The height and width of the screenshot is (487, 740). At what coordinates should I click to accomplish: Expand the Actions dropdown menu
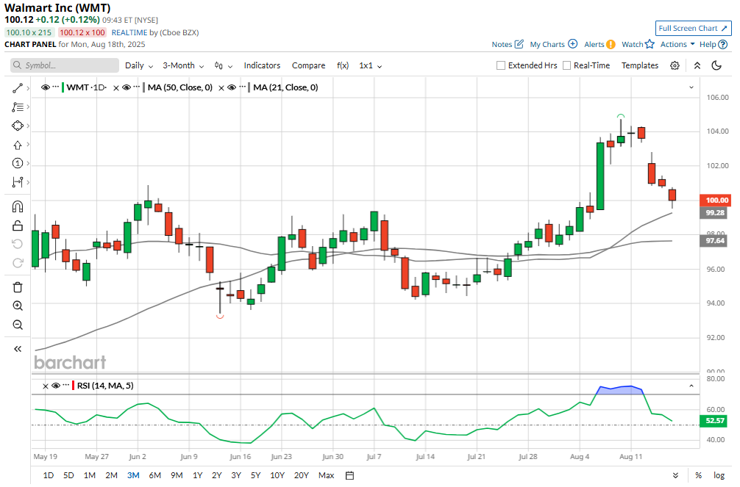tap(677, 44)
